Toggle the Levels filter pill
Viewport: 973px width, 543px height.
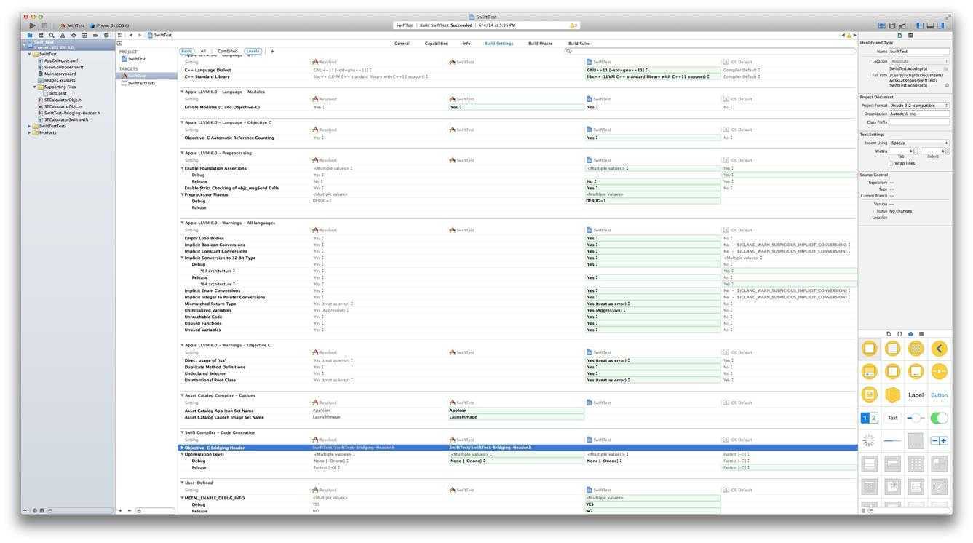point(253,51)
